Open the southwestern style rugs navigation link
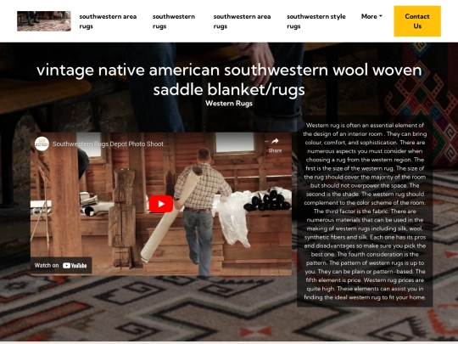This screenshot has width=458, height=344. (316, 21)
